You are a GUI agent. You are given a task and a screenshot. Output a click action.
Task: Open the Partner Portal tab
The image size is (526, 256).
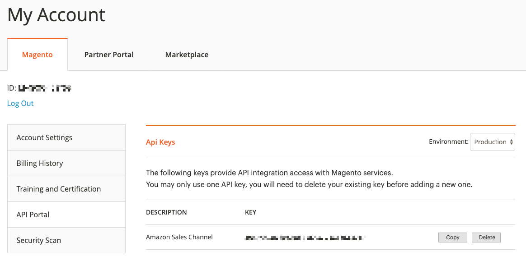[x=109, y=55]
